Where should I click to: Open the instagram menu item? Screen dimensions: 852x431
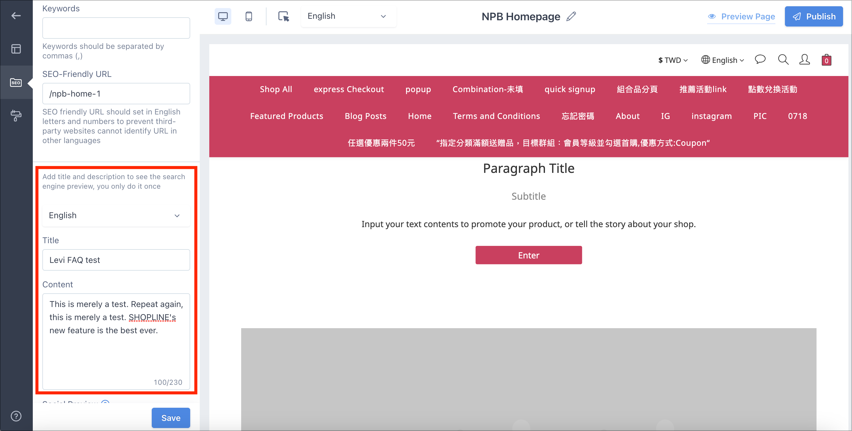711,116
